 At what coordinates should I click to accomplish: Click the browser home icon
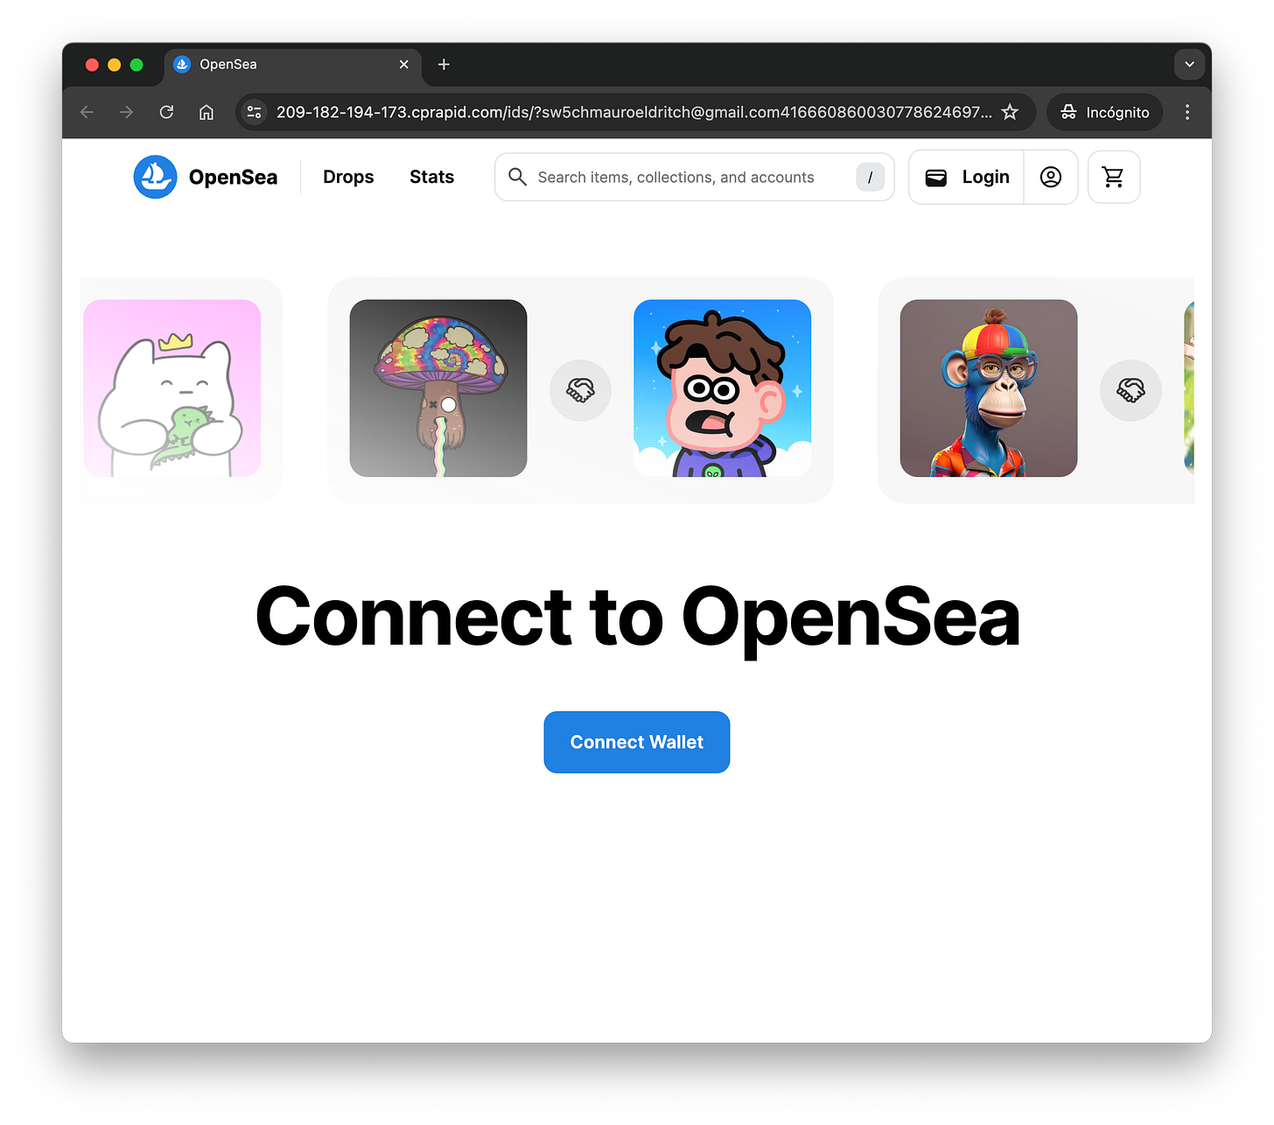[x=206, y=112]
